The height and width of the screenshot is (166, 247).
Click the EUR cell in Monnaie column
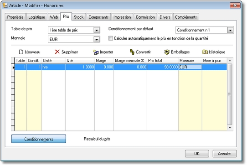tap(190, 67)
